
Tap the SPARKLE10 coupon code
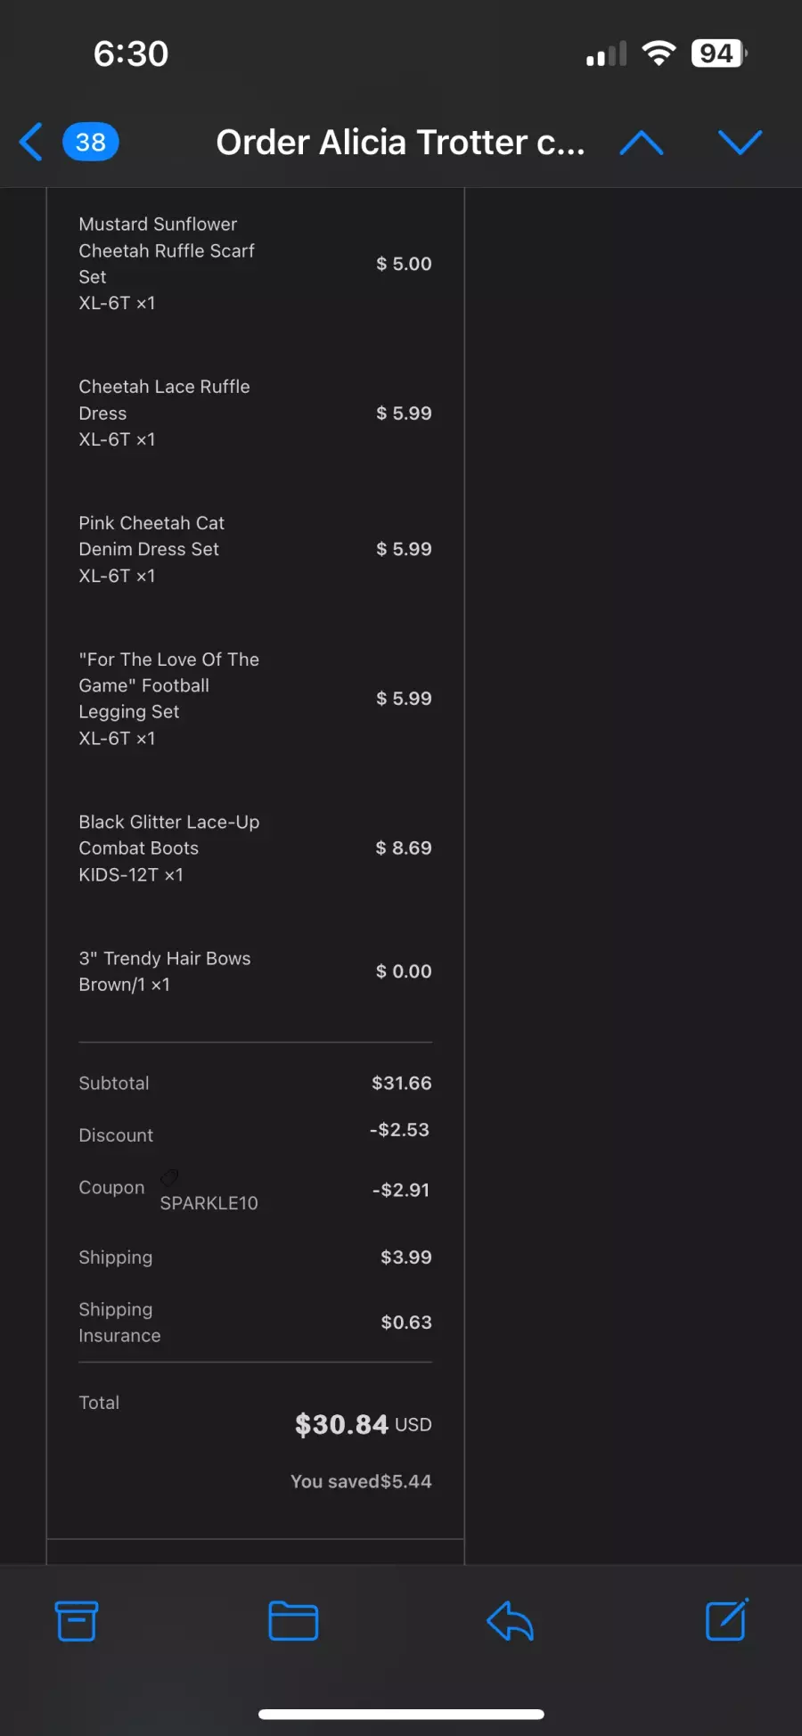(209, 1203)
